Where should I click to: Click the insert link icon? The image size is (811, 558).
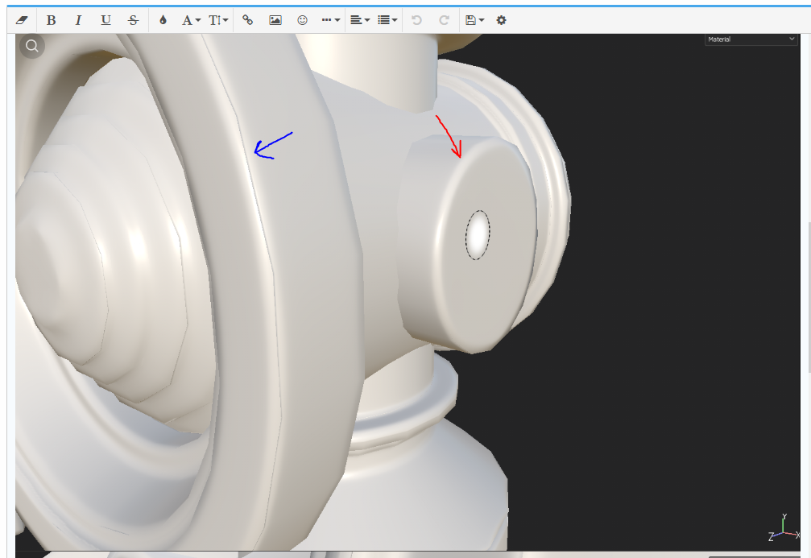point(248,20)
